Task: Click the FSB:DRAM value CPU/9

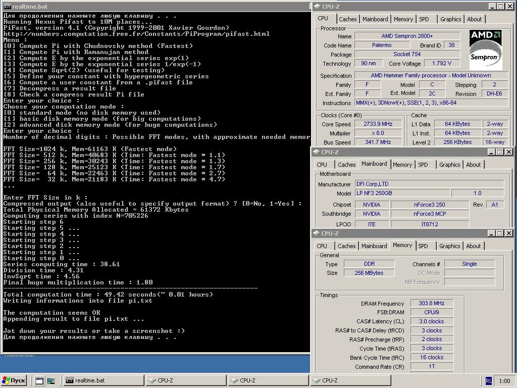Action: 432,312
